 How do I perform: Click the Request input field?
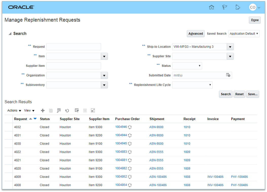pyautogui.click(x=74, y=47)
